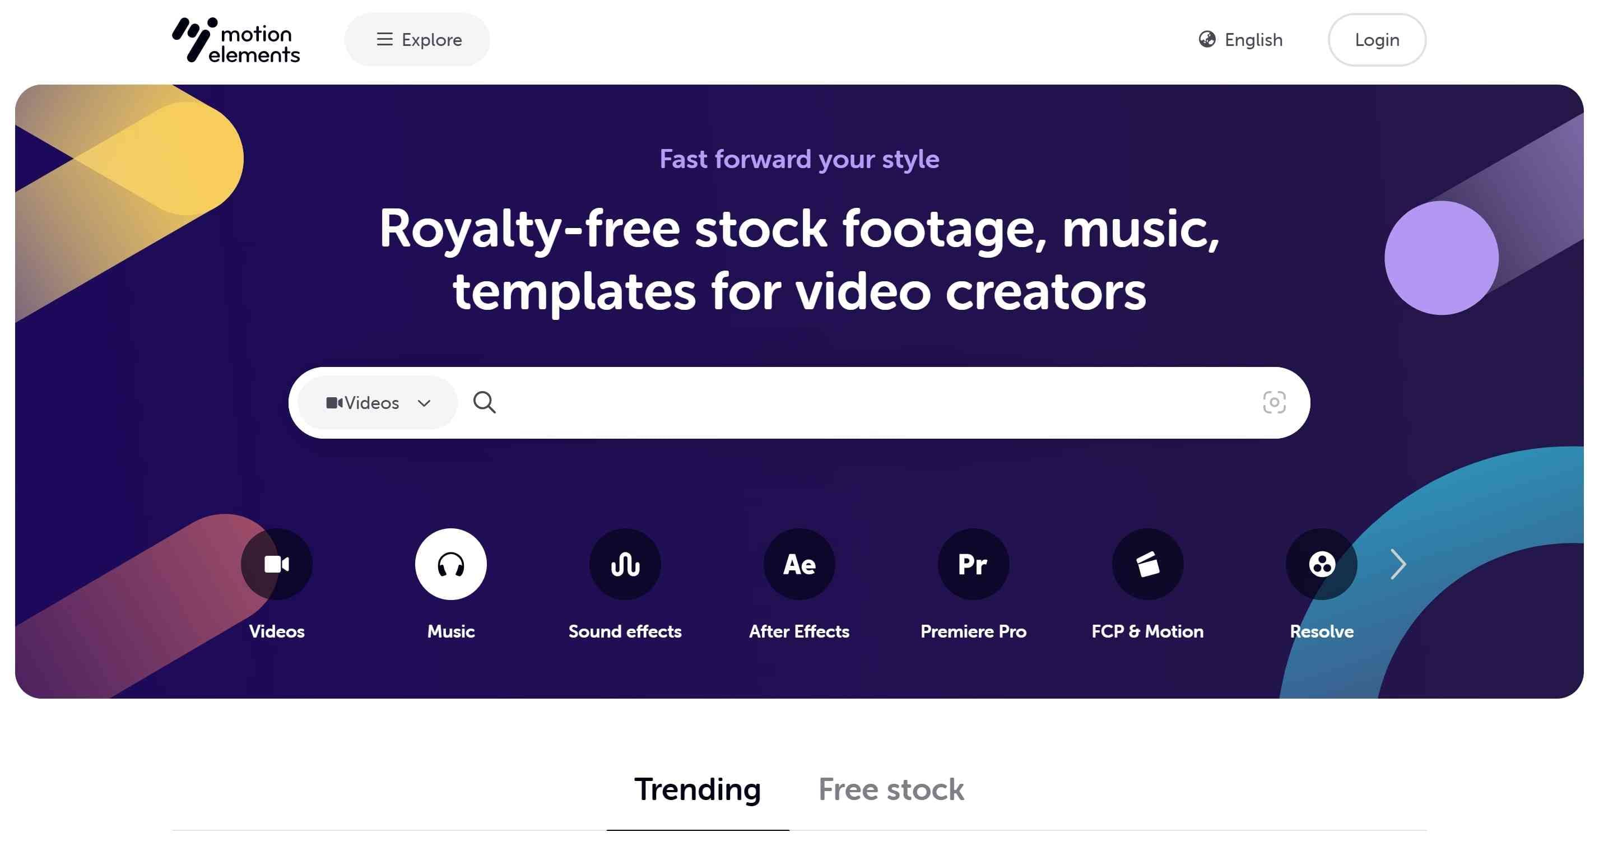Click the Resolve category icon
This screenshot has height=860, width=1599.
[x=1322, y=564]
